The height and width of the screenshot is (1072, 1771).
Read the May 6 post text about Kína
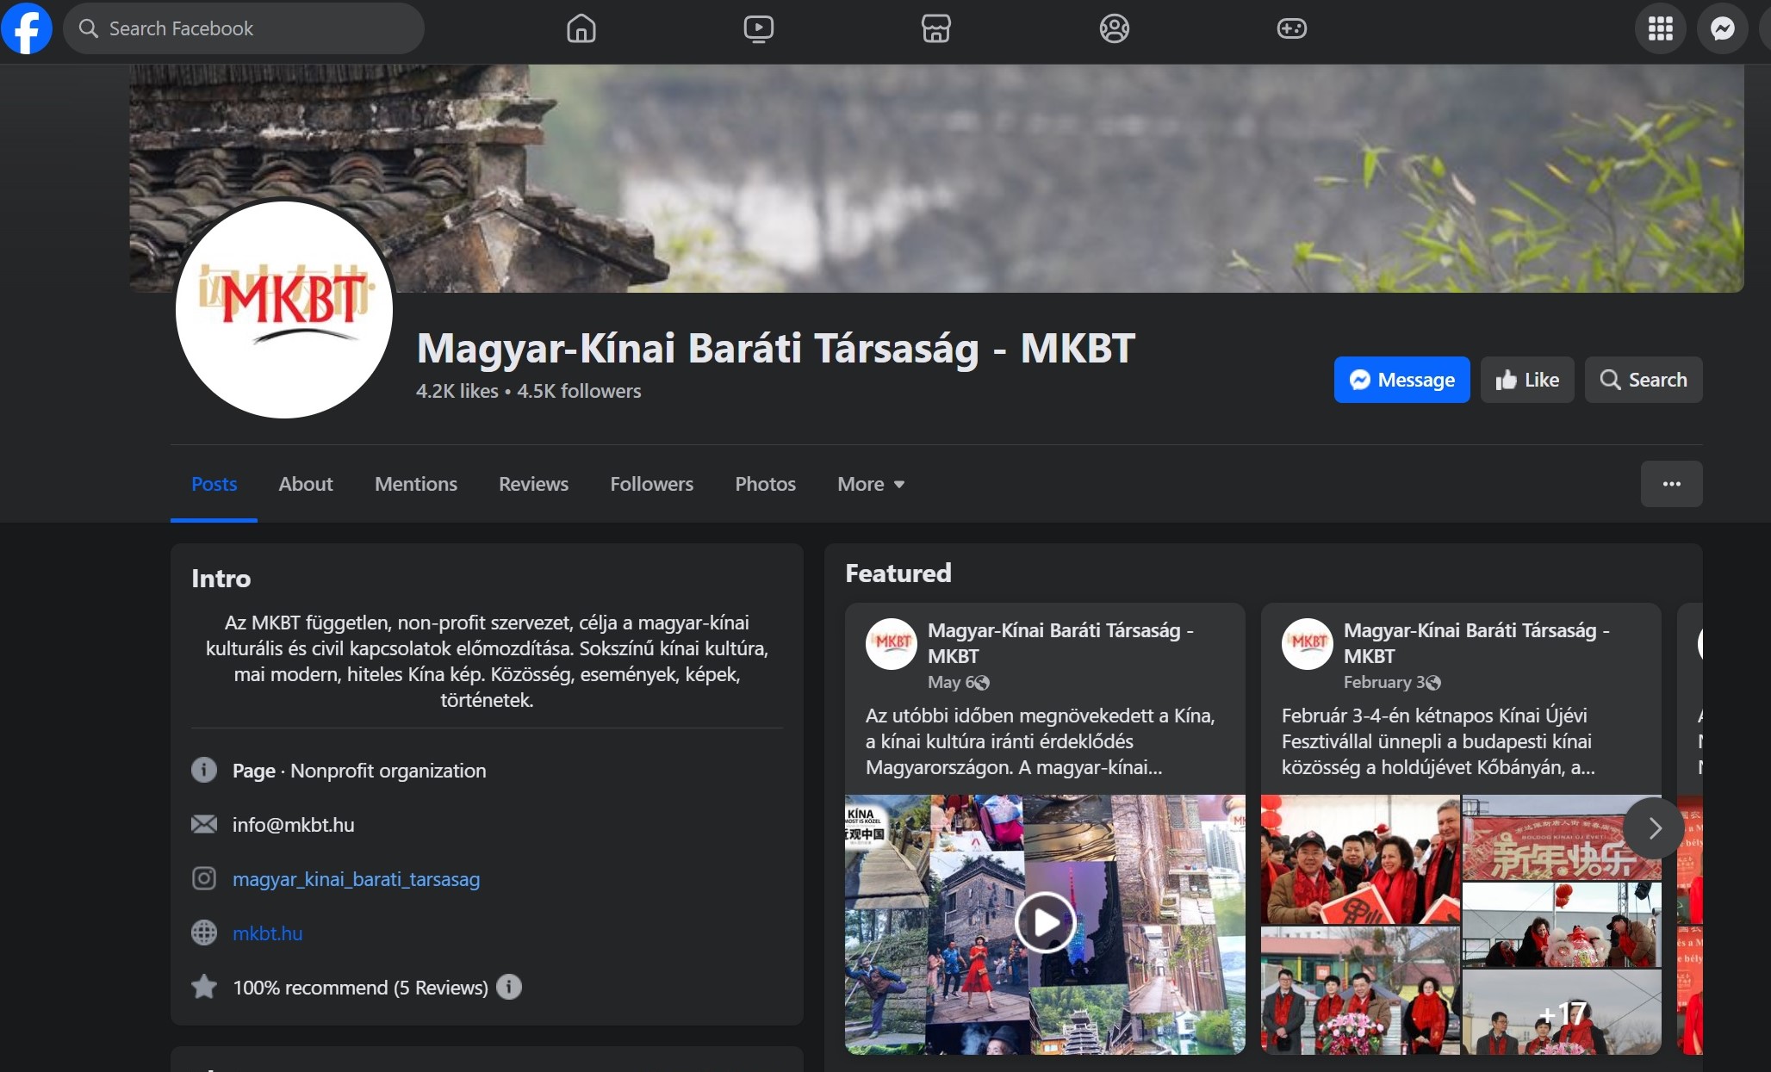click(x=1040, y=741)
